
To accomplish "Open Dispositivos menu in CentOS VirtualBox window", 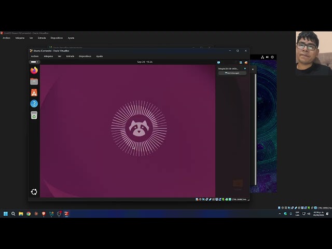I will tap(57, 38).
